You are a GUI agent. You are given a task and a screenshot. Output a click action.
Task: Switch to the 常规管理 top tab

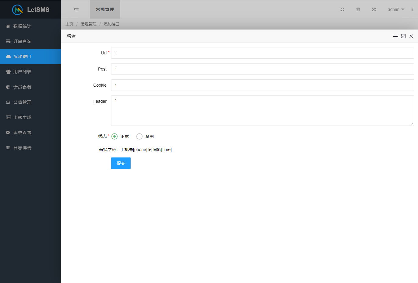click(x=105, y=9)
